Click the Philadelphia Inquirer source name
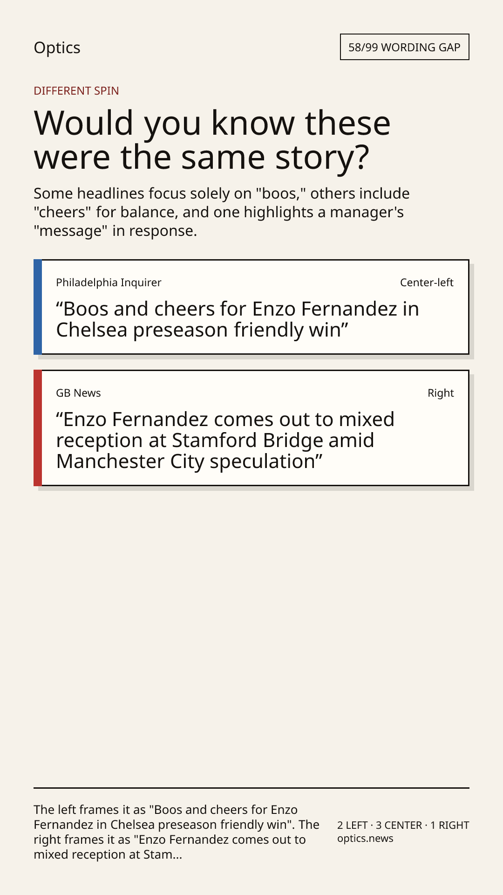 109,282
